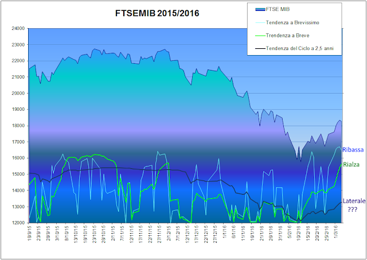This screenshot has width=367, height=260.
Task: Click the 22/12/15 date label
Action: pos(205,235)
